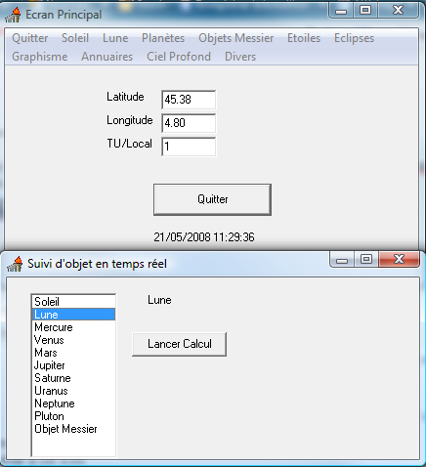Click the Lancer Calcul button
Image resolution: width=426 pixels, height=467 pixels.
pos(179,344)
